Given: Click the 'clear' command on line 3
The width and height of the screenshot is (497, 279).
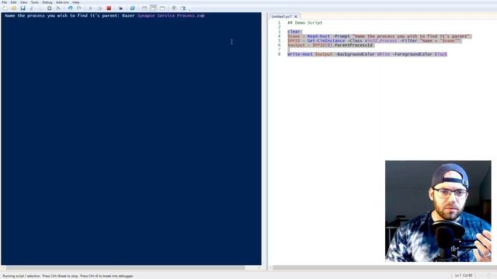Looking at the screenshot, I should pyautogui.click(x=294, y=32).
